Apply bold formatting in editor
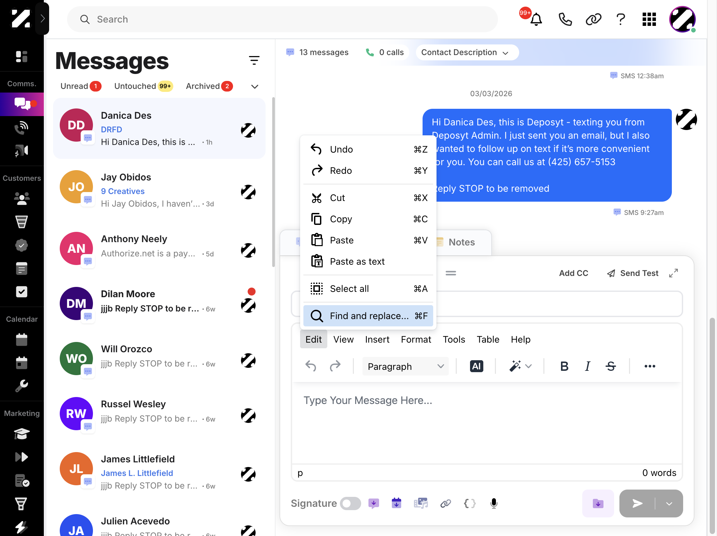 564,366
